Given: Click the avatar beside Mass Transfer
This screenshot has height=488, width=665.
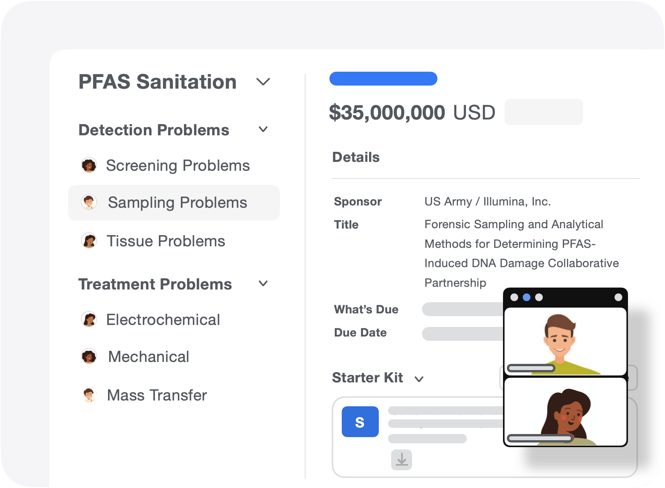Looking at the screenshot, I should pyautogui.click(x=89, y=395).
